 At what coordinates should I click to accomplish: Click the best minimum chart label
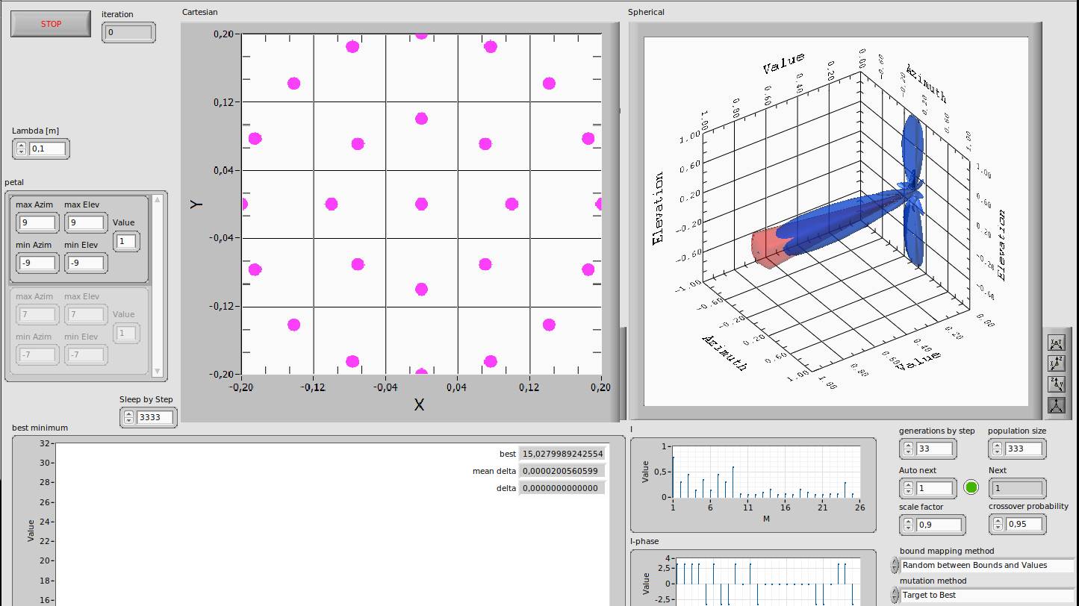pos(40,428)
